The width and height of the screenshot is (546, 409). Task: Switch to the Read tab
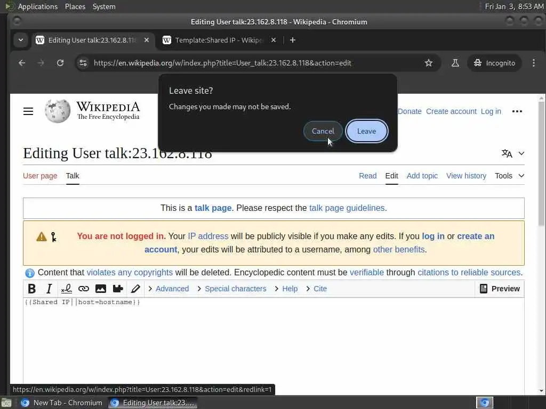(x=368, y=176)
